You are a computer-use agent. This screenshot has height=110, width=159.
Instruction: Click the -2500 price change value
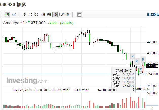tap(53, 23)
